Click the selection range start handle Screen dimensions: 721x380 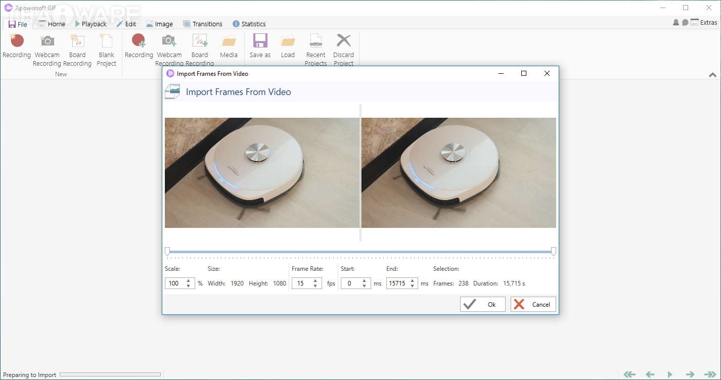[x=167, y=251]
